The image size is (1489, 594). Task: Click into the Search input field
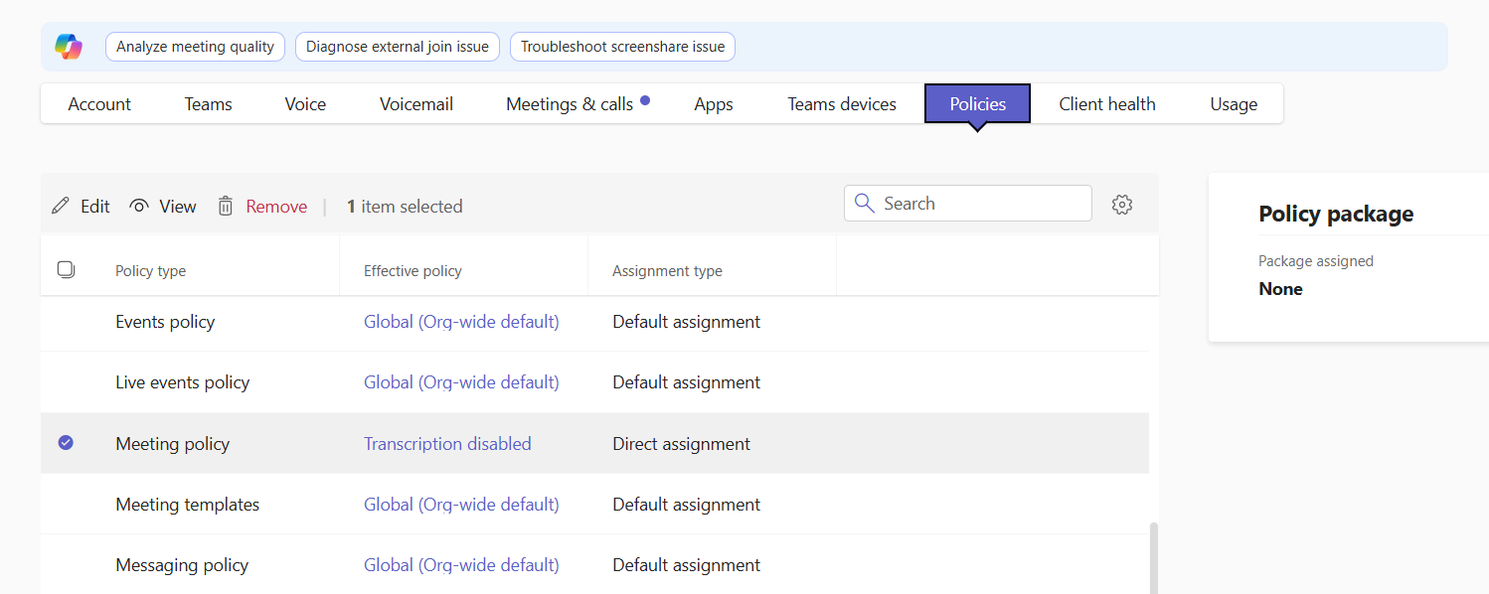(x=968, y=204)
